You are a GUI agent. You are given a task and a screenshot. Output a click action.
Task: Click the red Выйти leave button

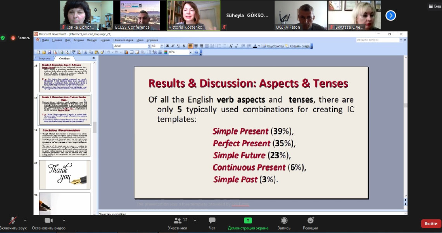click(x=431, y=223)
